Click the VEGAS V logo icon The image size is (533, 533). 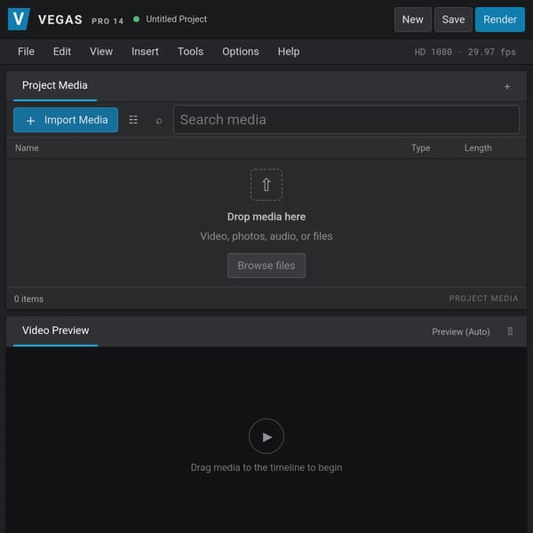(x=19, y=19)
